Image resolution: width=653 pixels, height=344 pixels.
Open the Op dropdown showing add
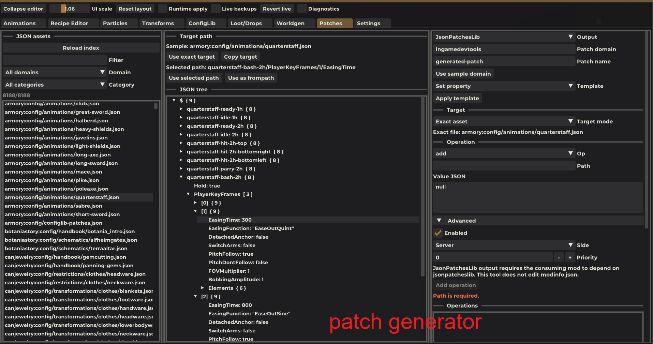[504, 153]
